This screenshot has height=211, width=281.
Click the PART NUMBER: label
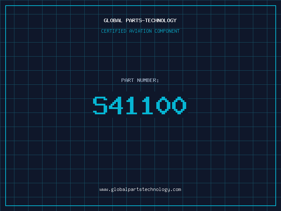tap(140, 80)
